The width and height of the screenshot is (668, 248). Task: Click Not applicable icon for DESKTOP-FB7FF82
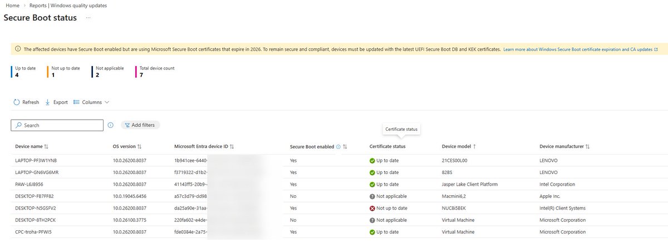[x=372, y=196]
